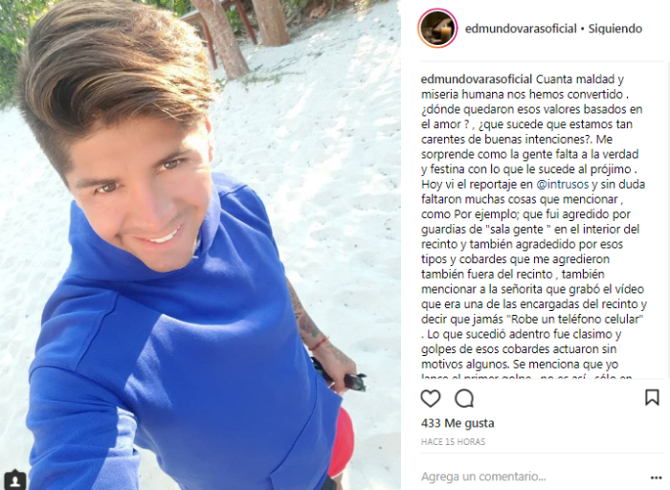
Task: Open the @intrusos mention link
Action: click(x=562, y=184)
